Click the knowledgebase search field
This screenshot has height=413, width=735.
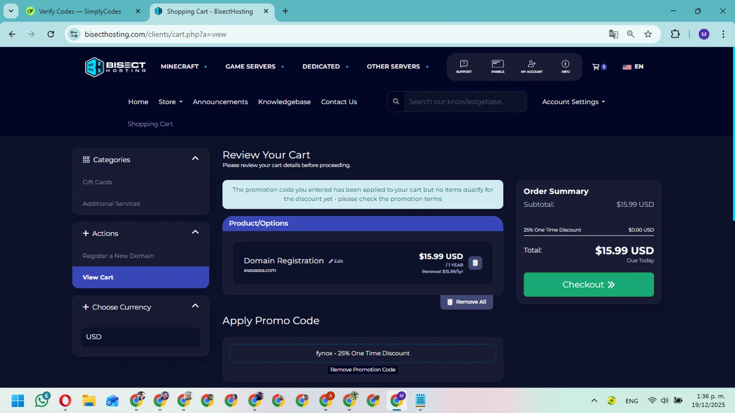(x=465, y=101)
